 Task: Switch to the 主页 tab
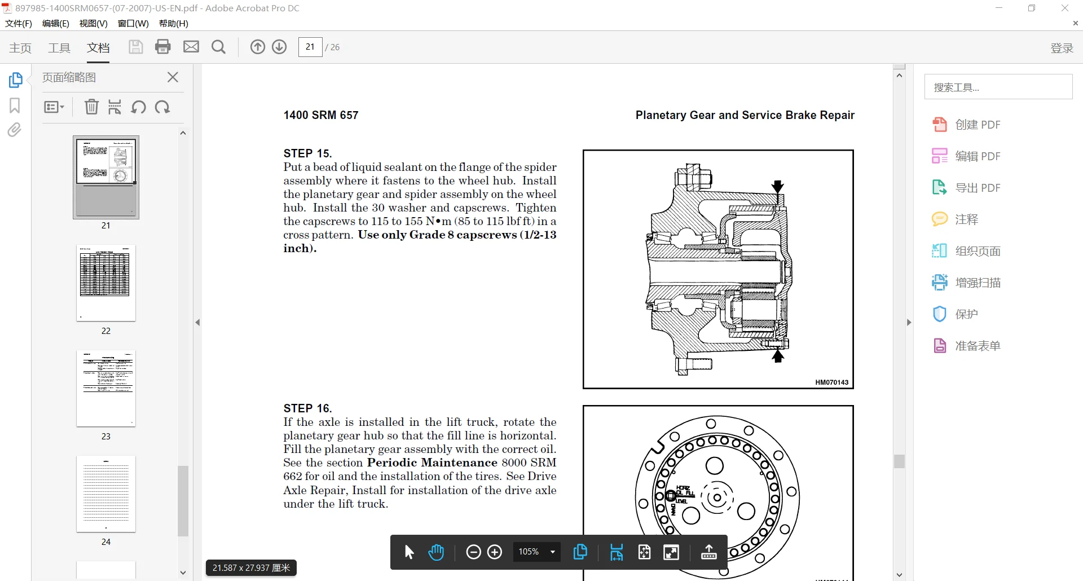click(20, 48)
